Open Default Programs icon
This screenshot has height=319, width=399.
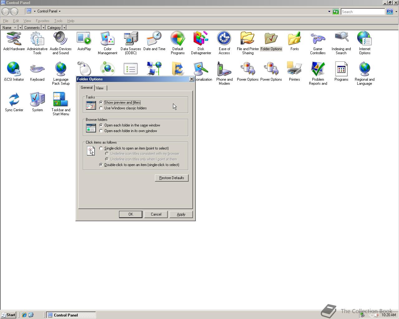[x=178, y=43]
